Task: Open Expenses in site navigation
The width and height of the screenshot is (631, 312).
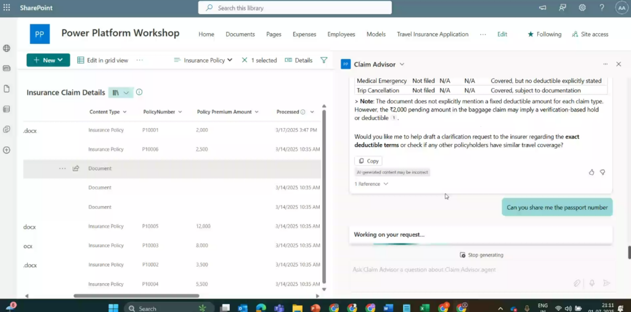Action: [304, 34]
